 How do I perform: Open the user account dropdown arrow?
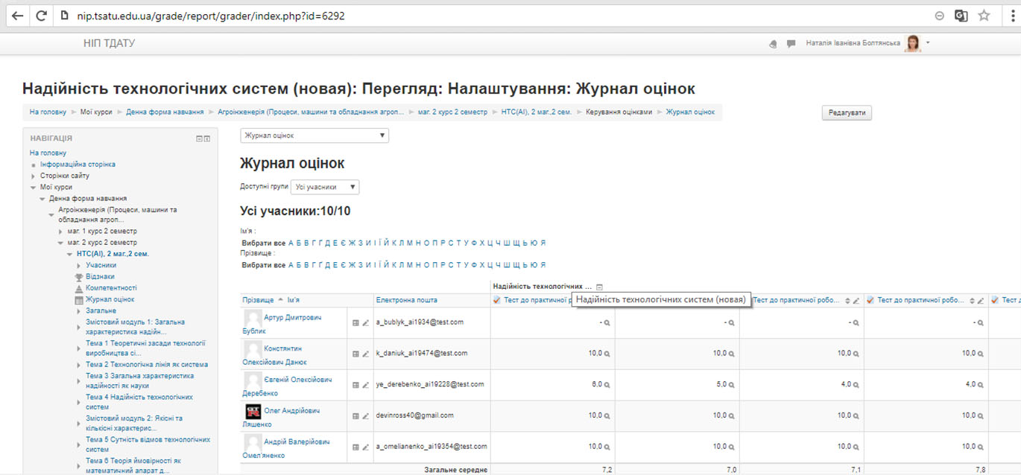(927, 43)
